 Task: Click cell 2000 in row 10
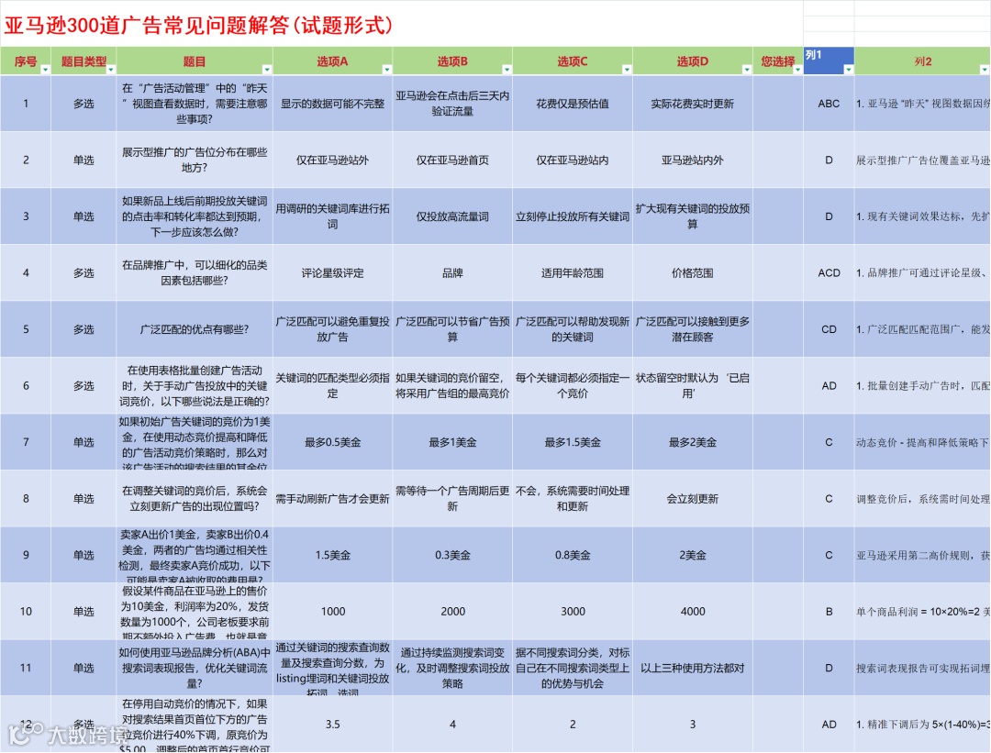coord(452,611)
